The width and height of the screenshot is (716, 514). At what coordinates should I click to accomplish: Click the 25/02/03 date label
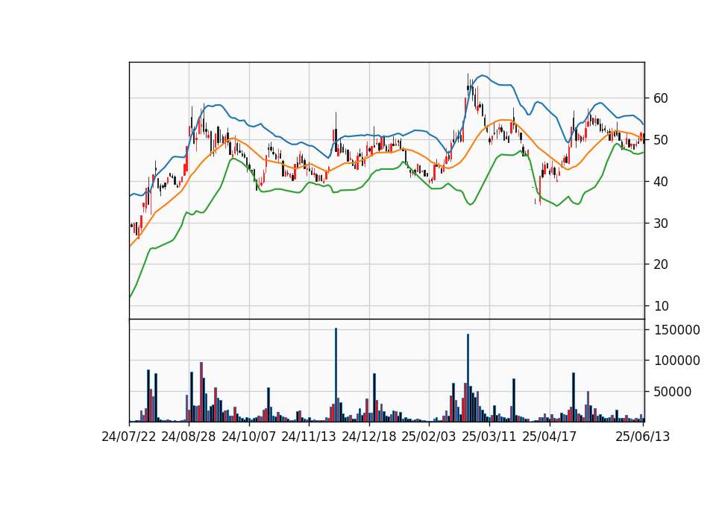429,437
